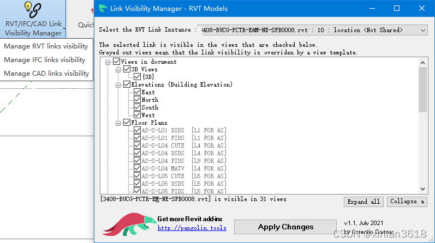
Task: Toggle AS-S-L04 MATV checkbox
Action: tap(137, 168)
